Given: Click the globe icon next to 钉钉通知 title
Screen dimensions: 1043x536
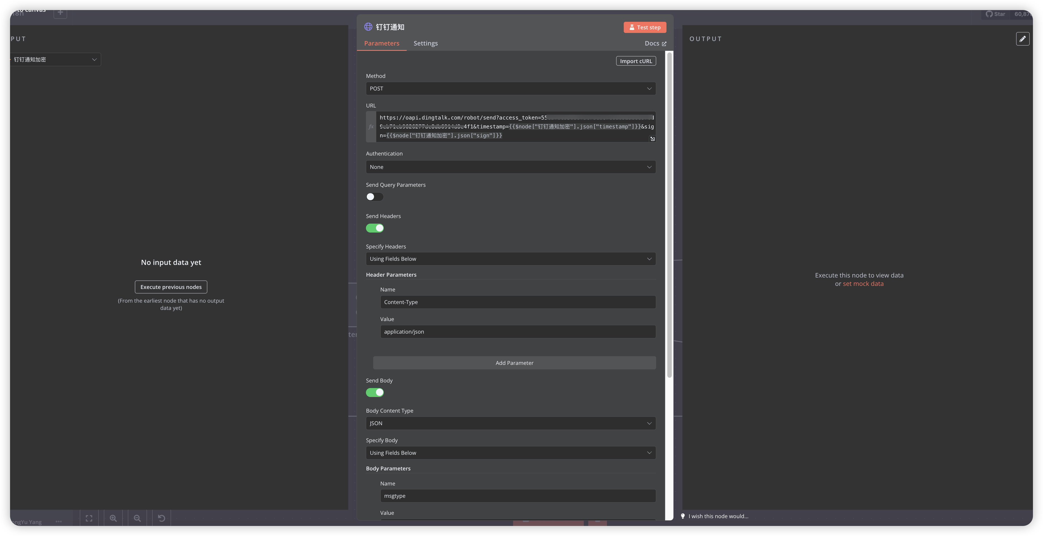Looking at the screenshot, I should (x=368, y=27).
